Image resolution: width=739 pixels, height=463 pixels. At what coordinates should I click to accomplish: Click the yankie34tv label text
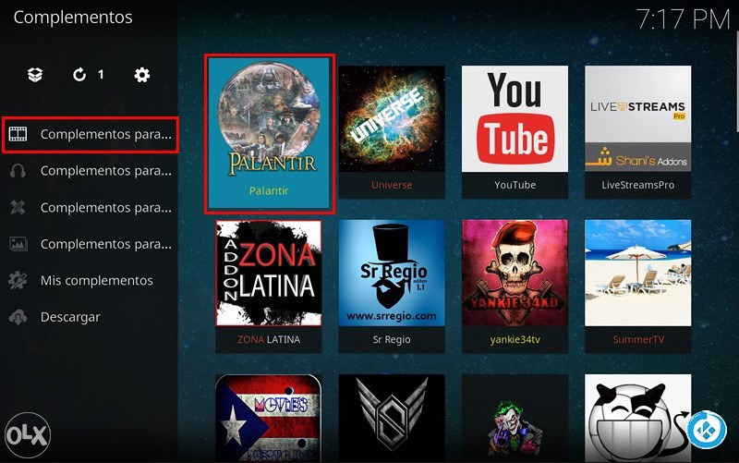[x=515, y=339]
